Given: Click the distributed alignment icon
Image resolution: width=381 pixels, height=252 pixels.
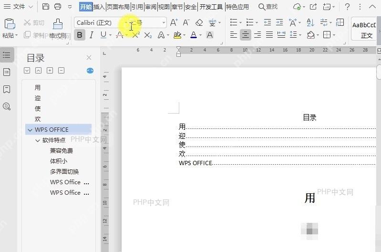Looking at the screenshot, I should pos(281,35).
